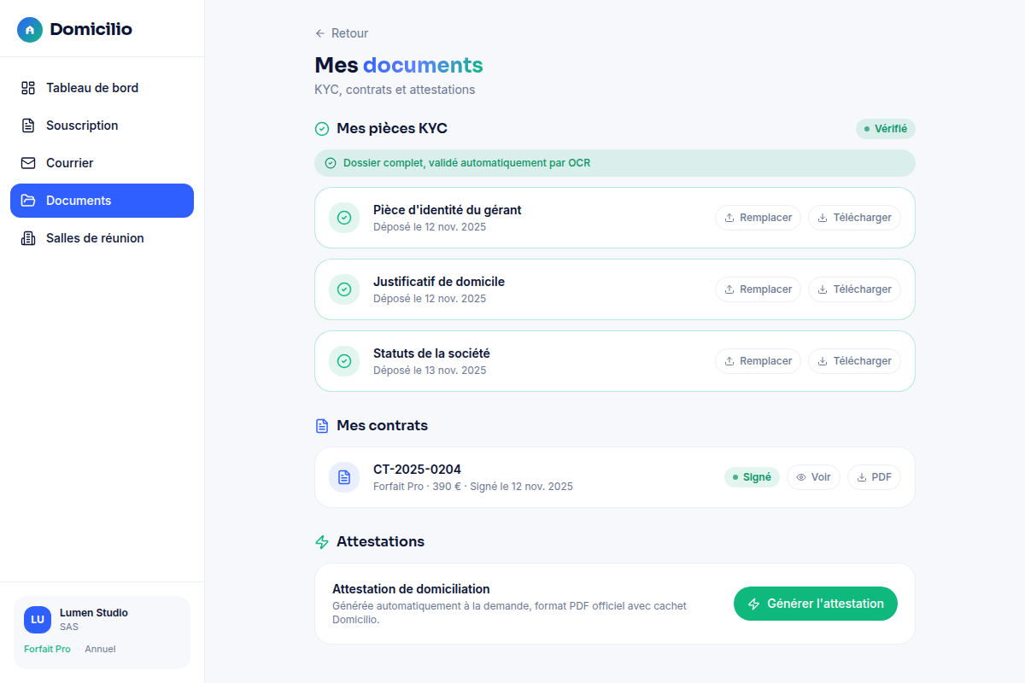The image size is (1025, 683).
Task: View contract CT-2025-0204 with Voir
Action: [x=813, y=477]
